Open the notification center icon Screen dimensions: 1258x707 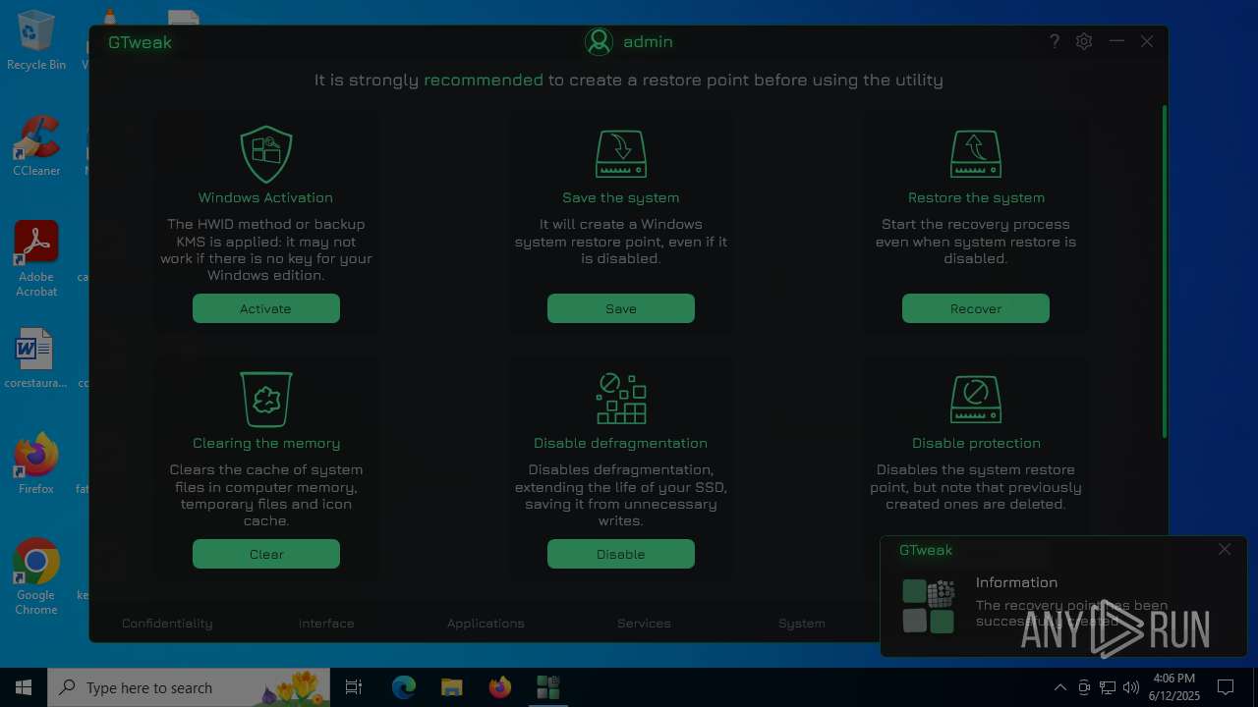1226,687
